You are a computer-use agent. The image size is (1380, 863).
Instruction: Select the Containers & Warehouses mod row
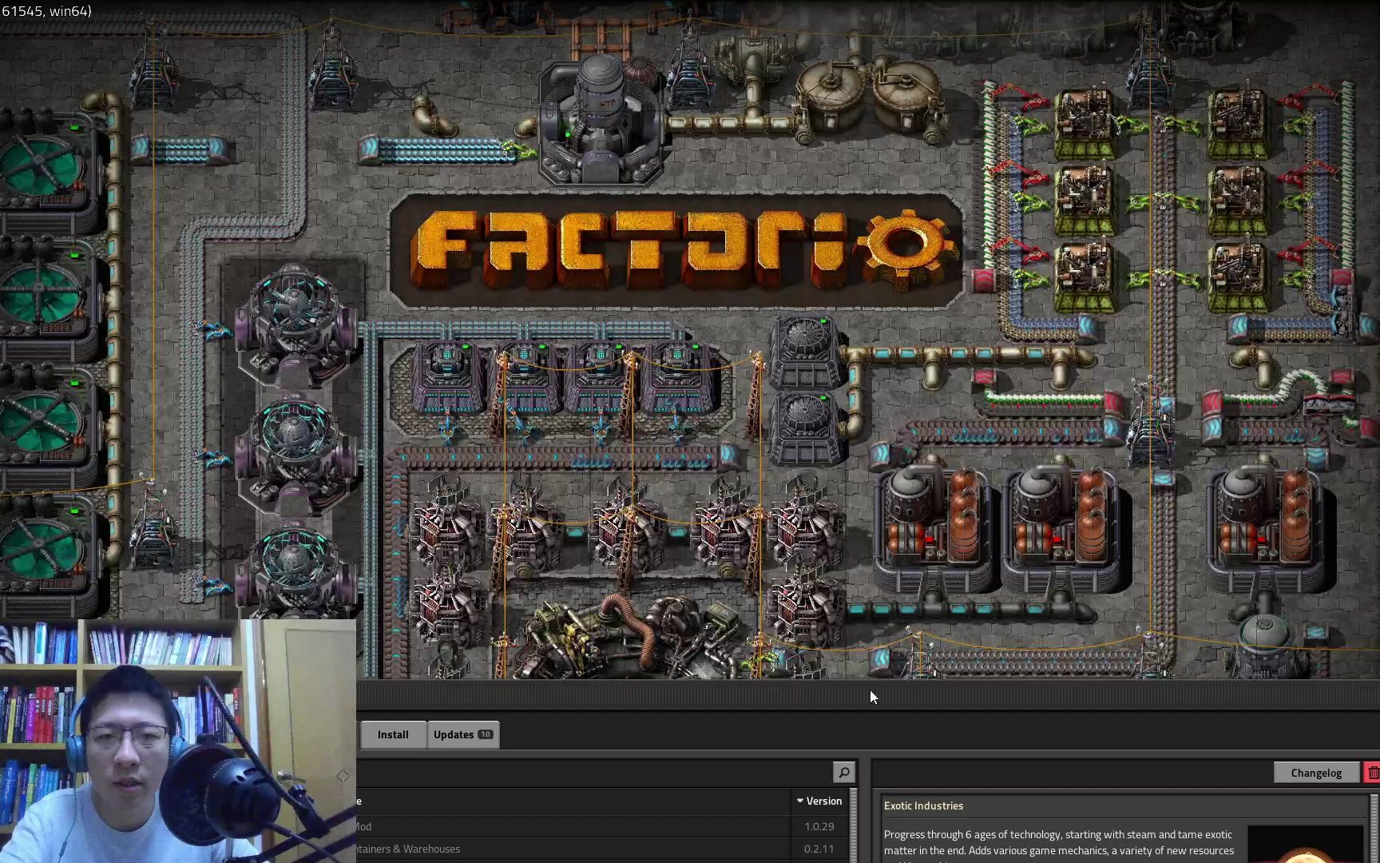601,849
